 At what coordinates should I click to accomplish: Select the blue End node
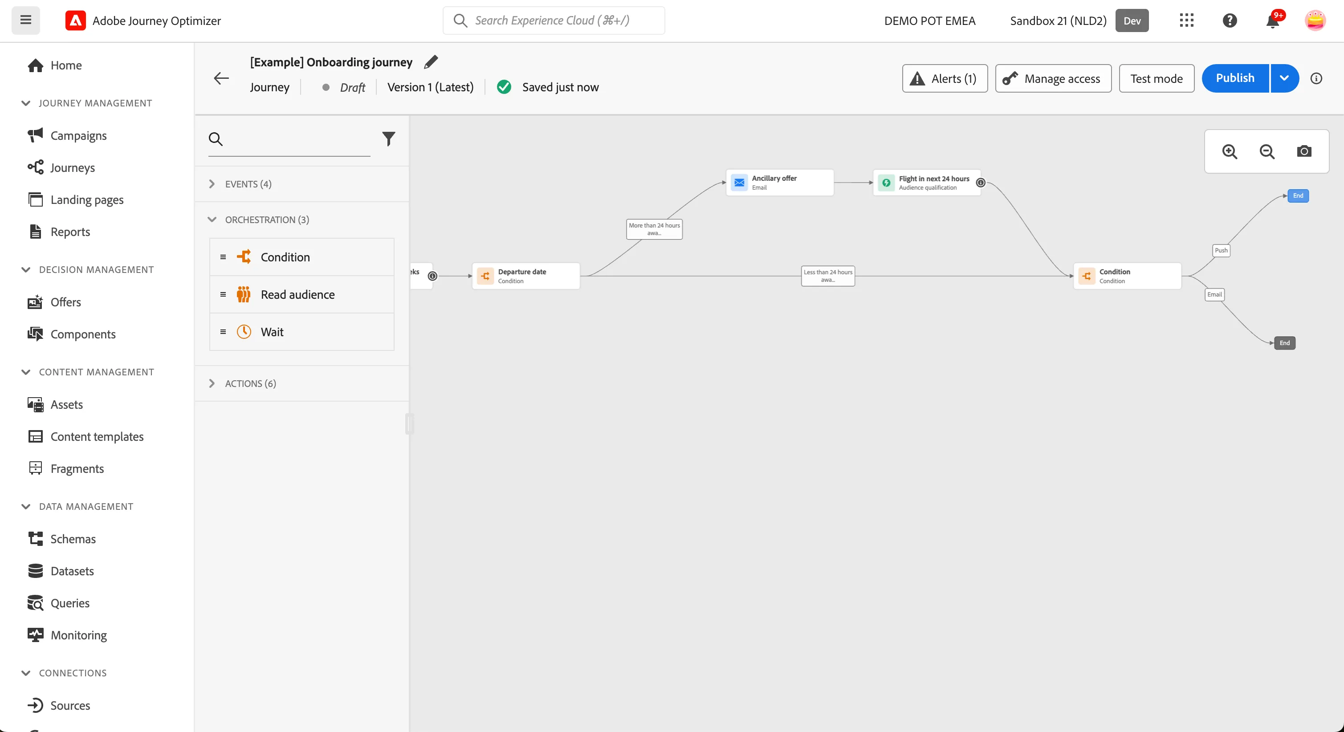pyautogui.click(x=1298, y=195)
